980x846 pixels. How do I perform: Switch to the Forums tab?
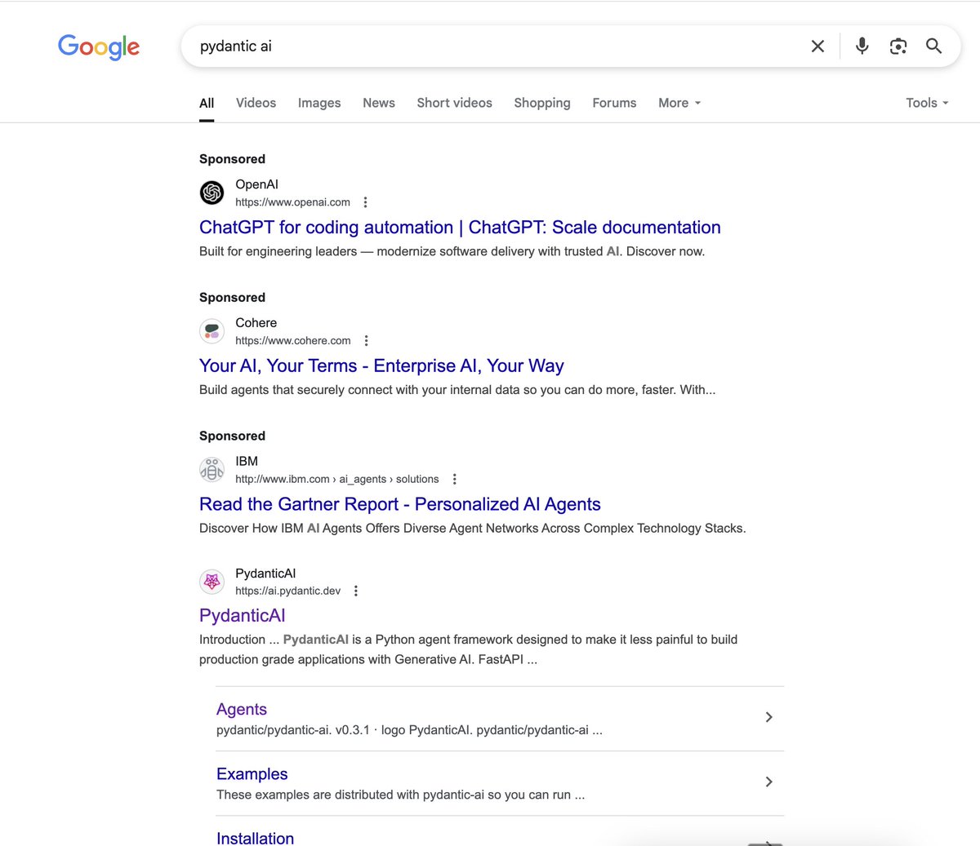614,103
